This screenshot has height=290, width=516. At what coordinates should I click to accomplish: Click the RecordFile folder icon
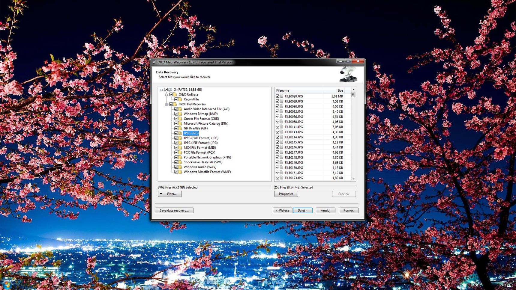click(180, 99)
